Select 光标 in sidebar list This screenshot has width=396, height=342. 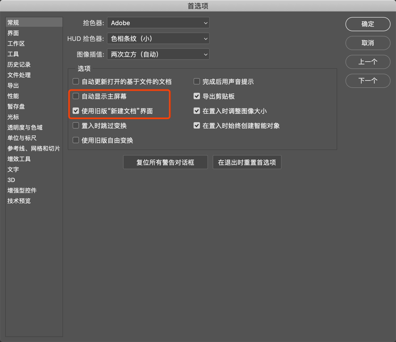pyautogui.click(x=34, y=117)
